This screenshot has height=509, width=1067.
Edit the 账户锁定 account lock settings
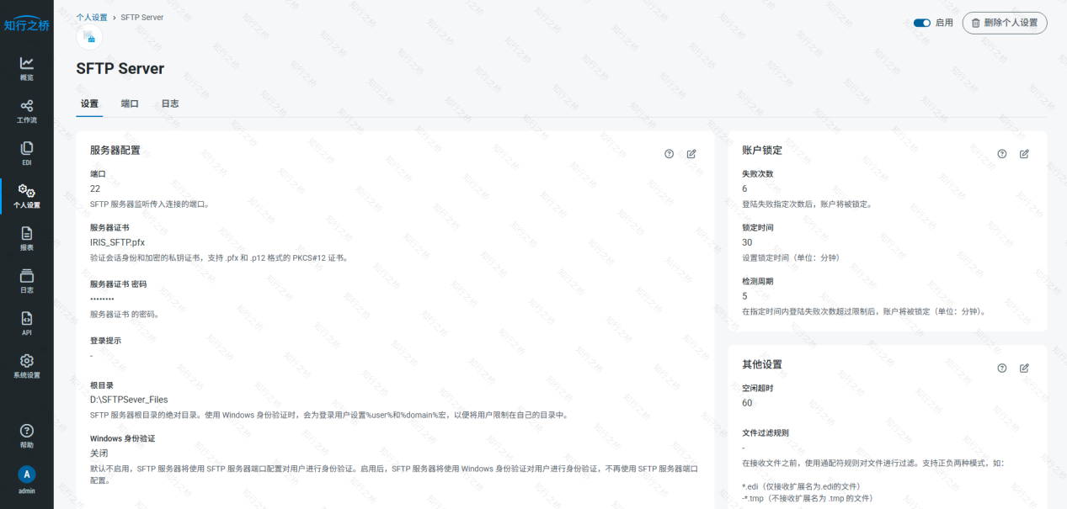1024,154
